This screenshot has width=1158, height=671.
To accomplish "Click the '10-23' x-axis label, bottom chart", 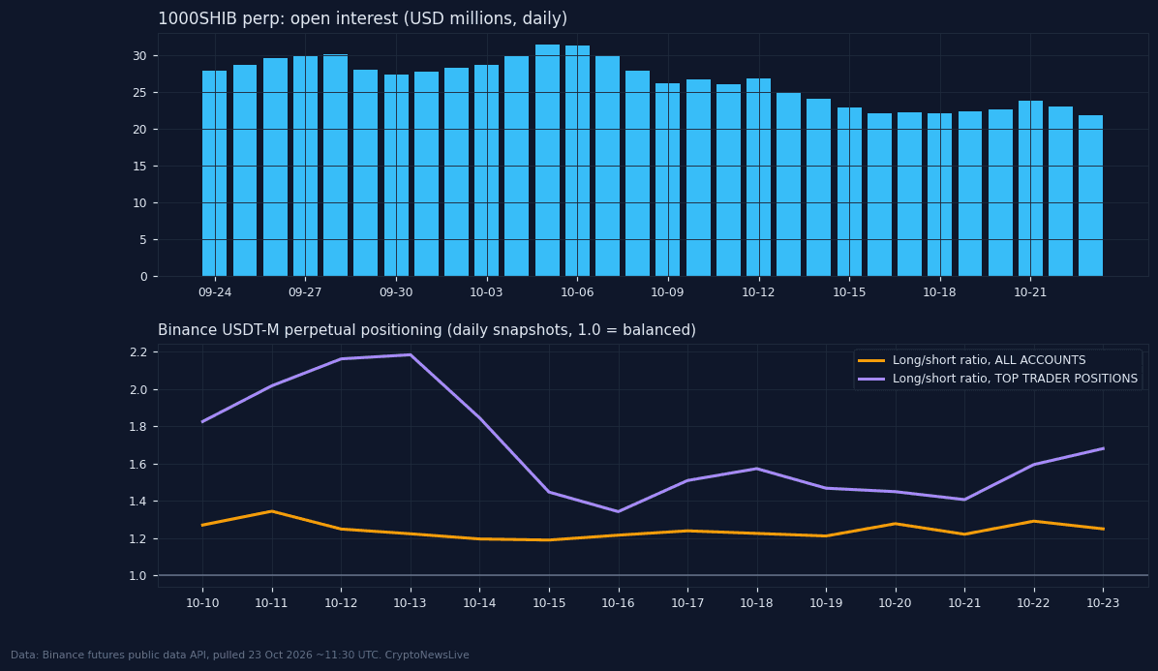I will (x=1104, y=603).
